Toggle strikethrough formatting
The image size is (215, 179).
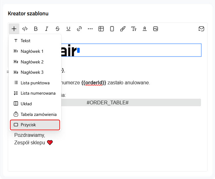(58, 29)
